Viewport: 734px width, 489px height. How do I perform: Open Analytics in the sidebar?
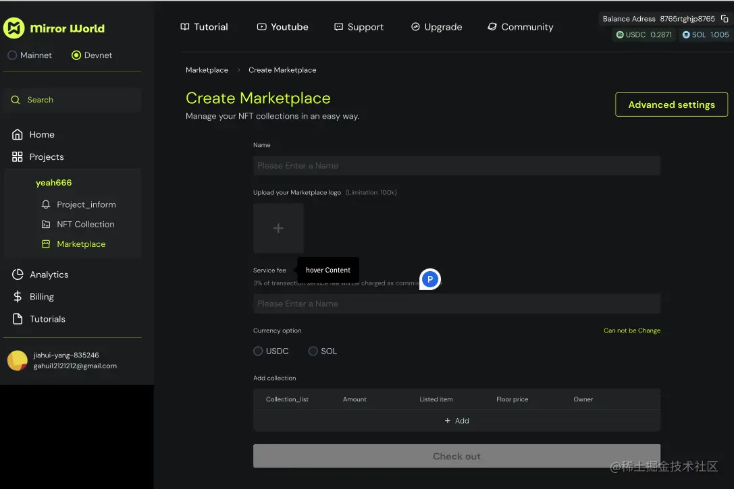coord(49,275)
